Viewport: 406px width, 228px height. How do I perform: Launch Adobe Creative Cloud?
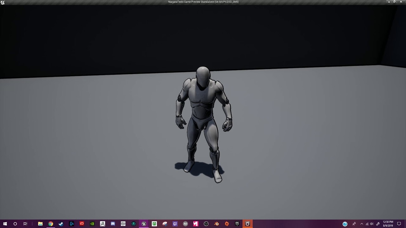[81, 224]
